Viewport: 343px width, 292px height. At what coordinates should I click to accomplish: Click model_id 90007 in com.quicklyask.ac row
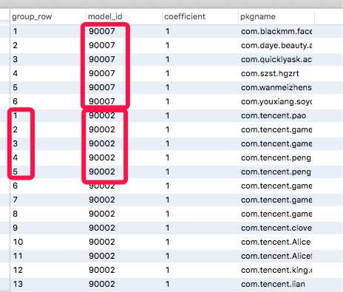(x=102, y=59)
